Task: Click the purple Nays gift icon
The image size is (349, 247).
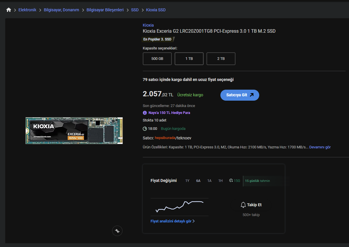Action: 145,113
